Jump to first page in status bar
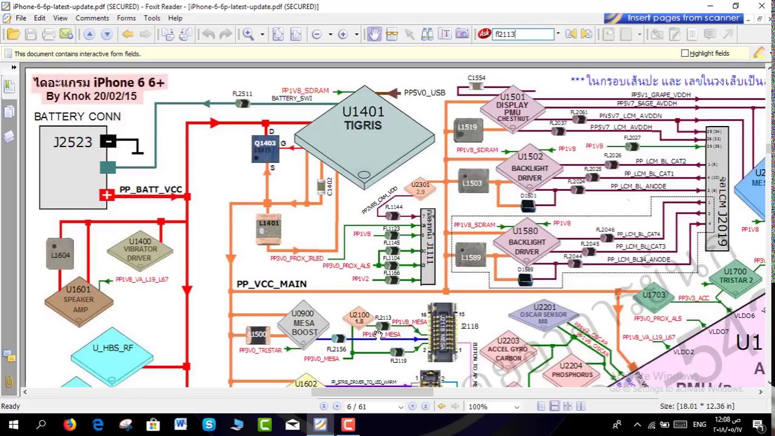775x436 pixels. (x=323, y=406)
